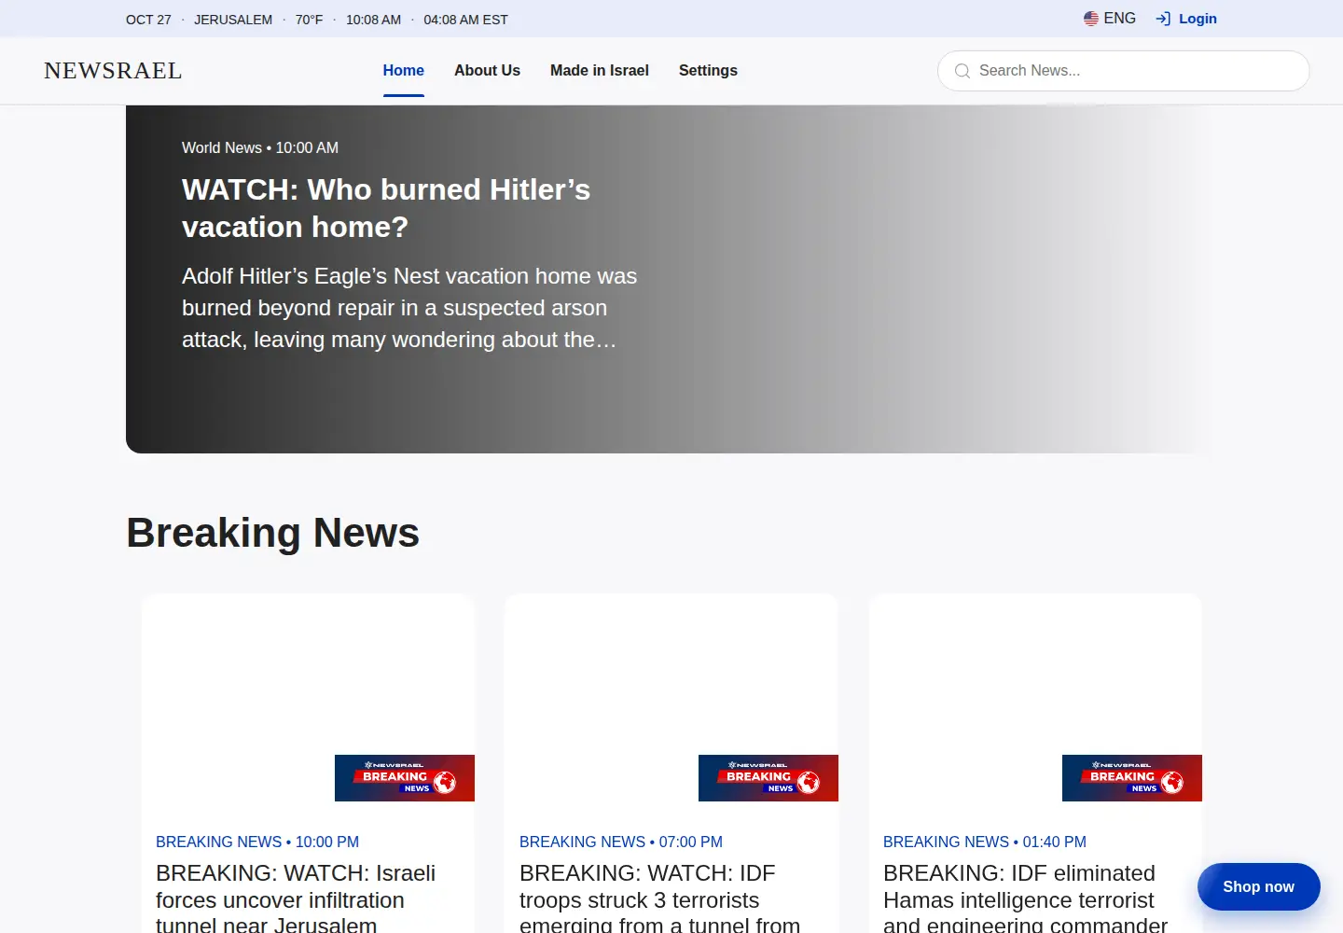Click the OCT 27 date text

coord(148,20)
